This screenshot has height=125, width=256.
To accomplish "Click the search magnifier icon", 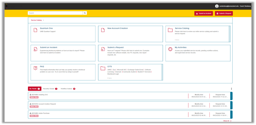I will click(85, 13).
